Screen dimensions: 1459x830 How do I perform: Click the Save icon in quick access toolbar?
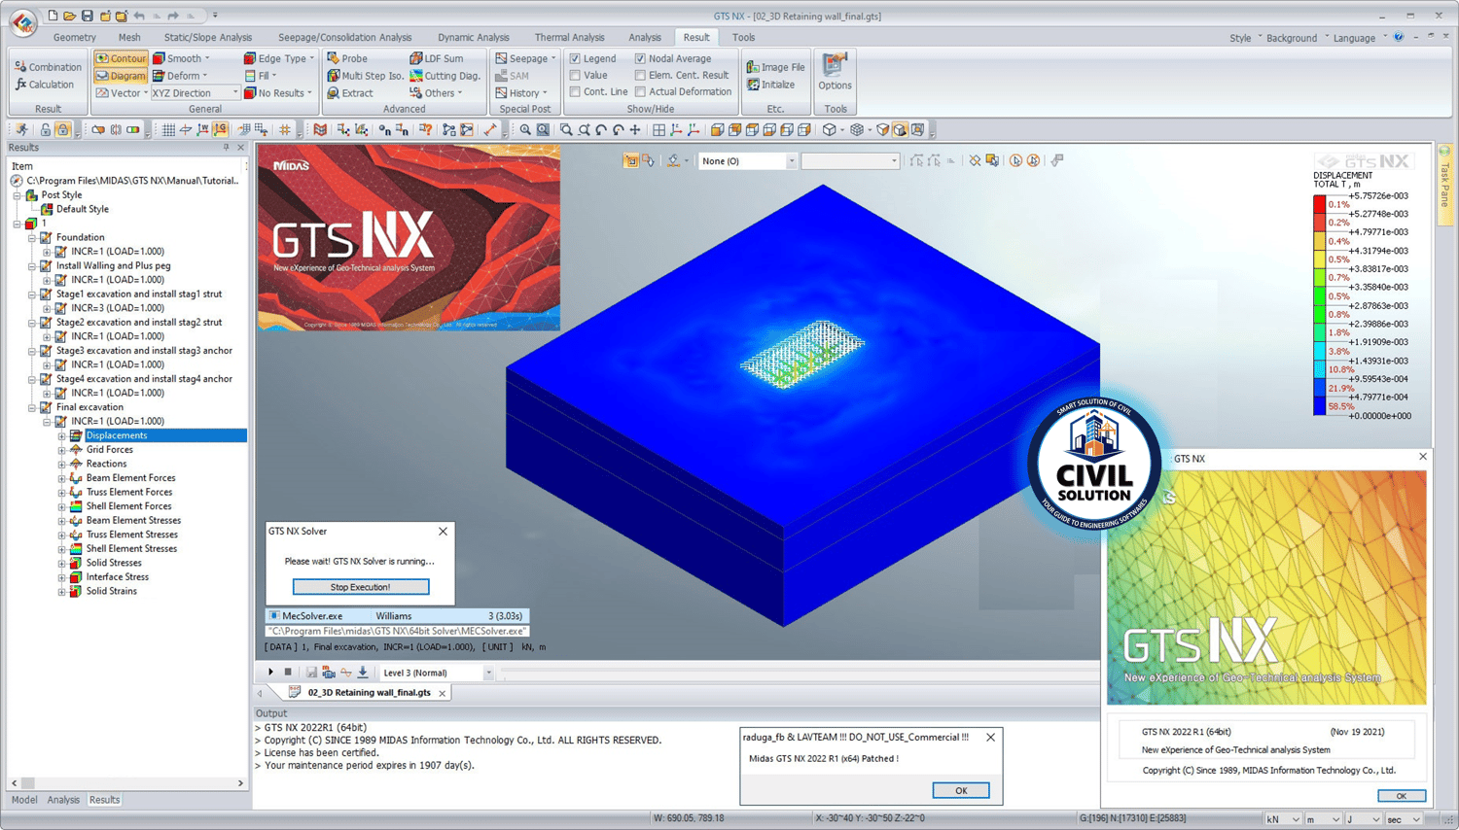point(88,16)
